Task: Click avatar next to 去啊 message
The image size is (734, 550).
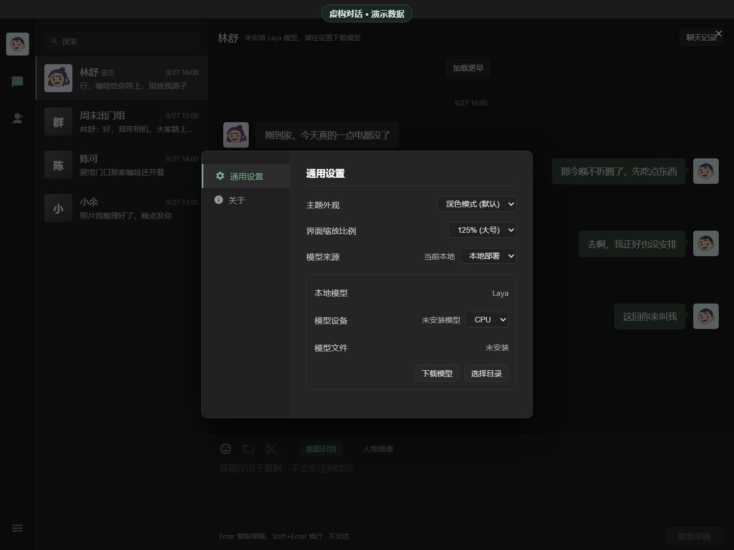Action: coord(706,243)
